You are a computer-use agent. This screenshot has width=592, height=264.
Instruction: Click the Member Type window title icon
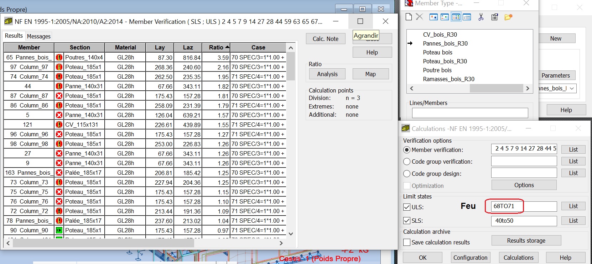point(409,3)
